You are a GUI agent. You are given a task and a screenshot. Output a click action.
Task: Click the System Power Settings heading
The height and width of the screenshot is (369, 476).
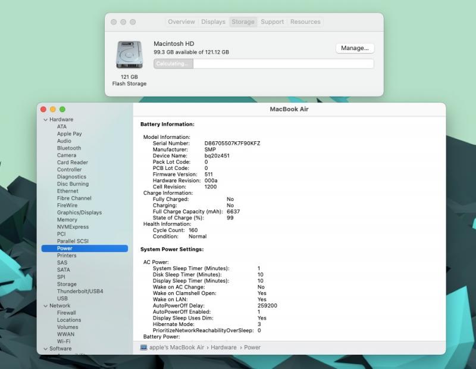[172, 249]
